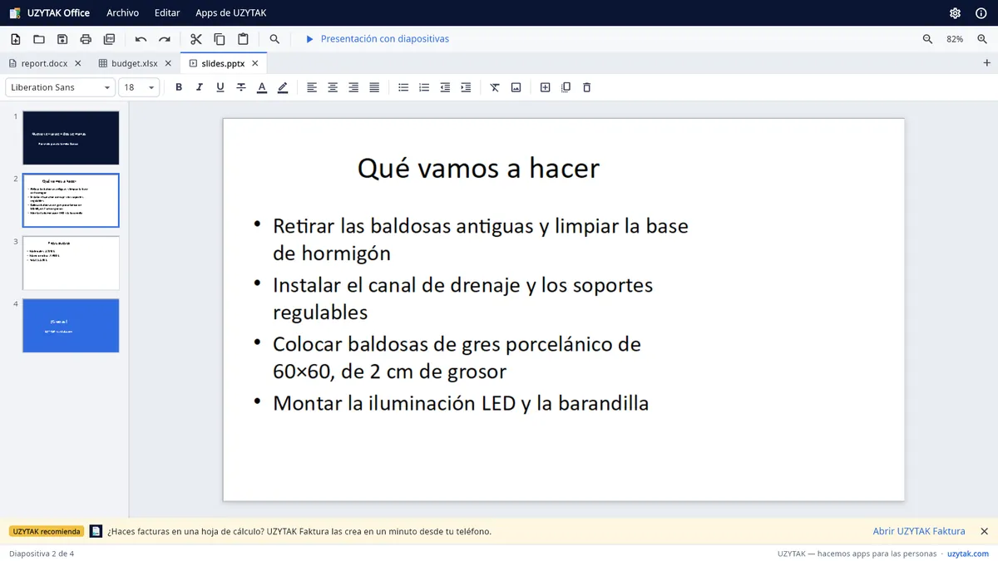Screen dimensions: 998x561
Task: Click the strikethrough icon
Action: [241, 87]
